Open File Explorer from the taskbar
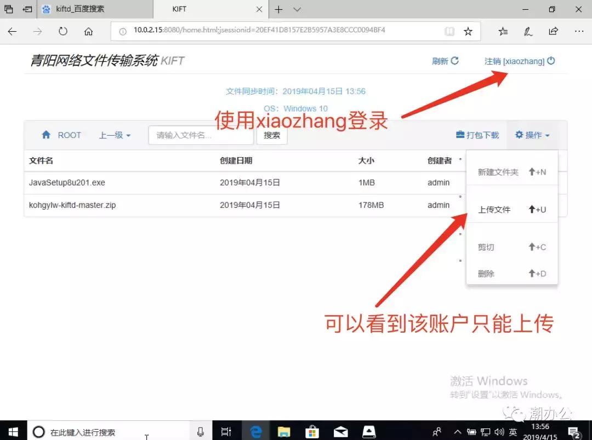This screenshot has height=440, width=592. [x=283, y=431]
